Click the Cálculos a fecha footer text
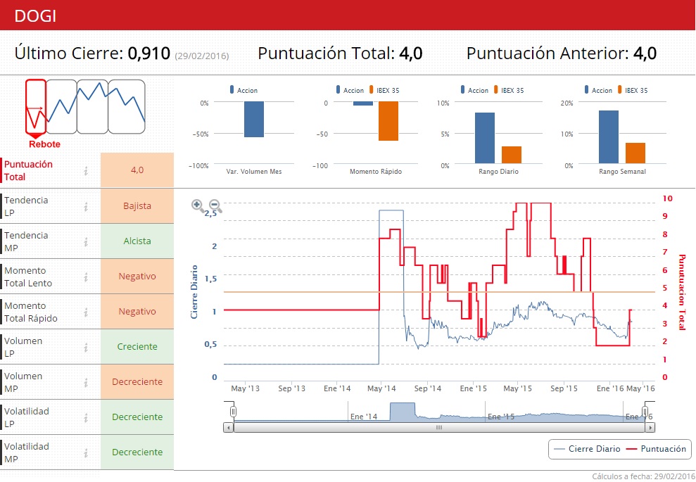Image resolution: width=696 pixels, height=482 pixels. (643, 476)
